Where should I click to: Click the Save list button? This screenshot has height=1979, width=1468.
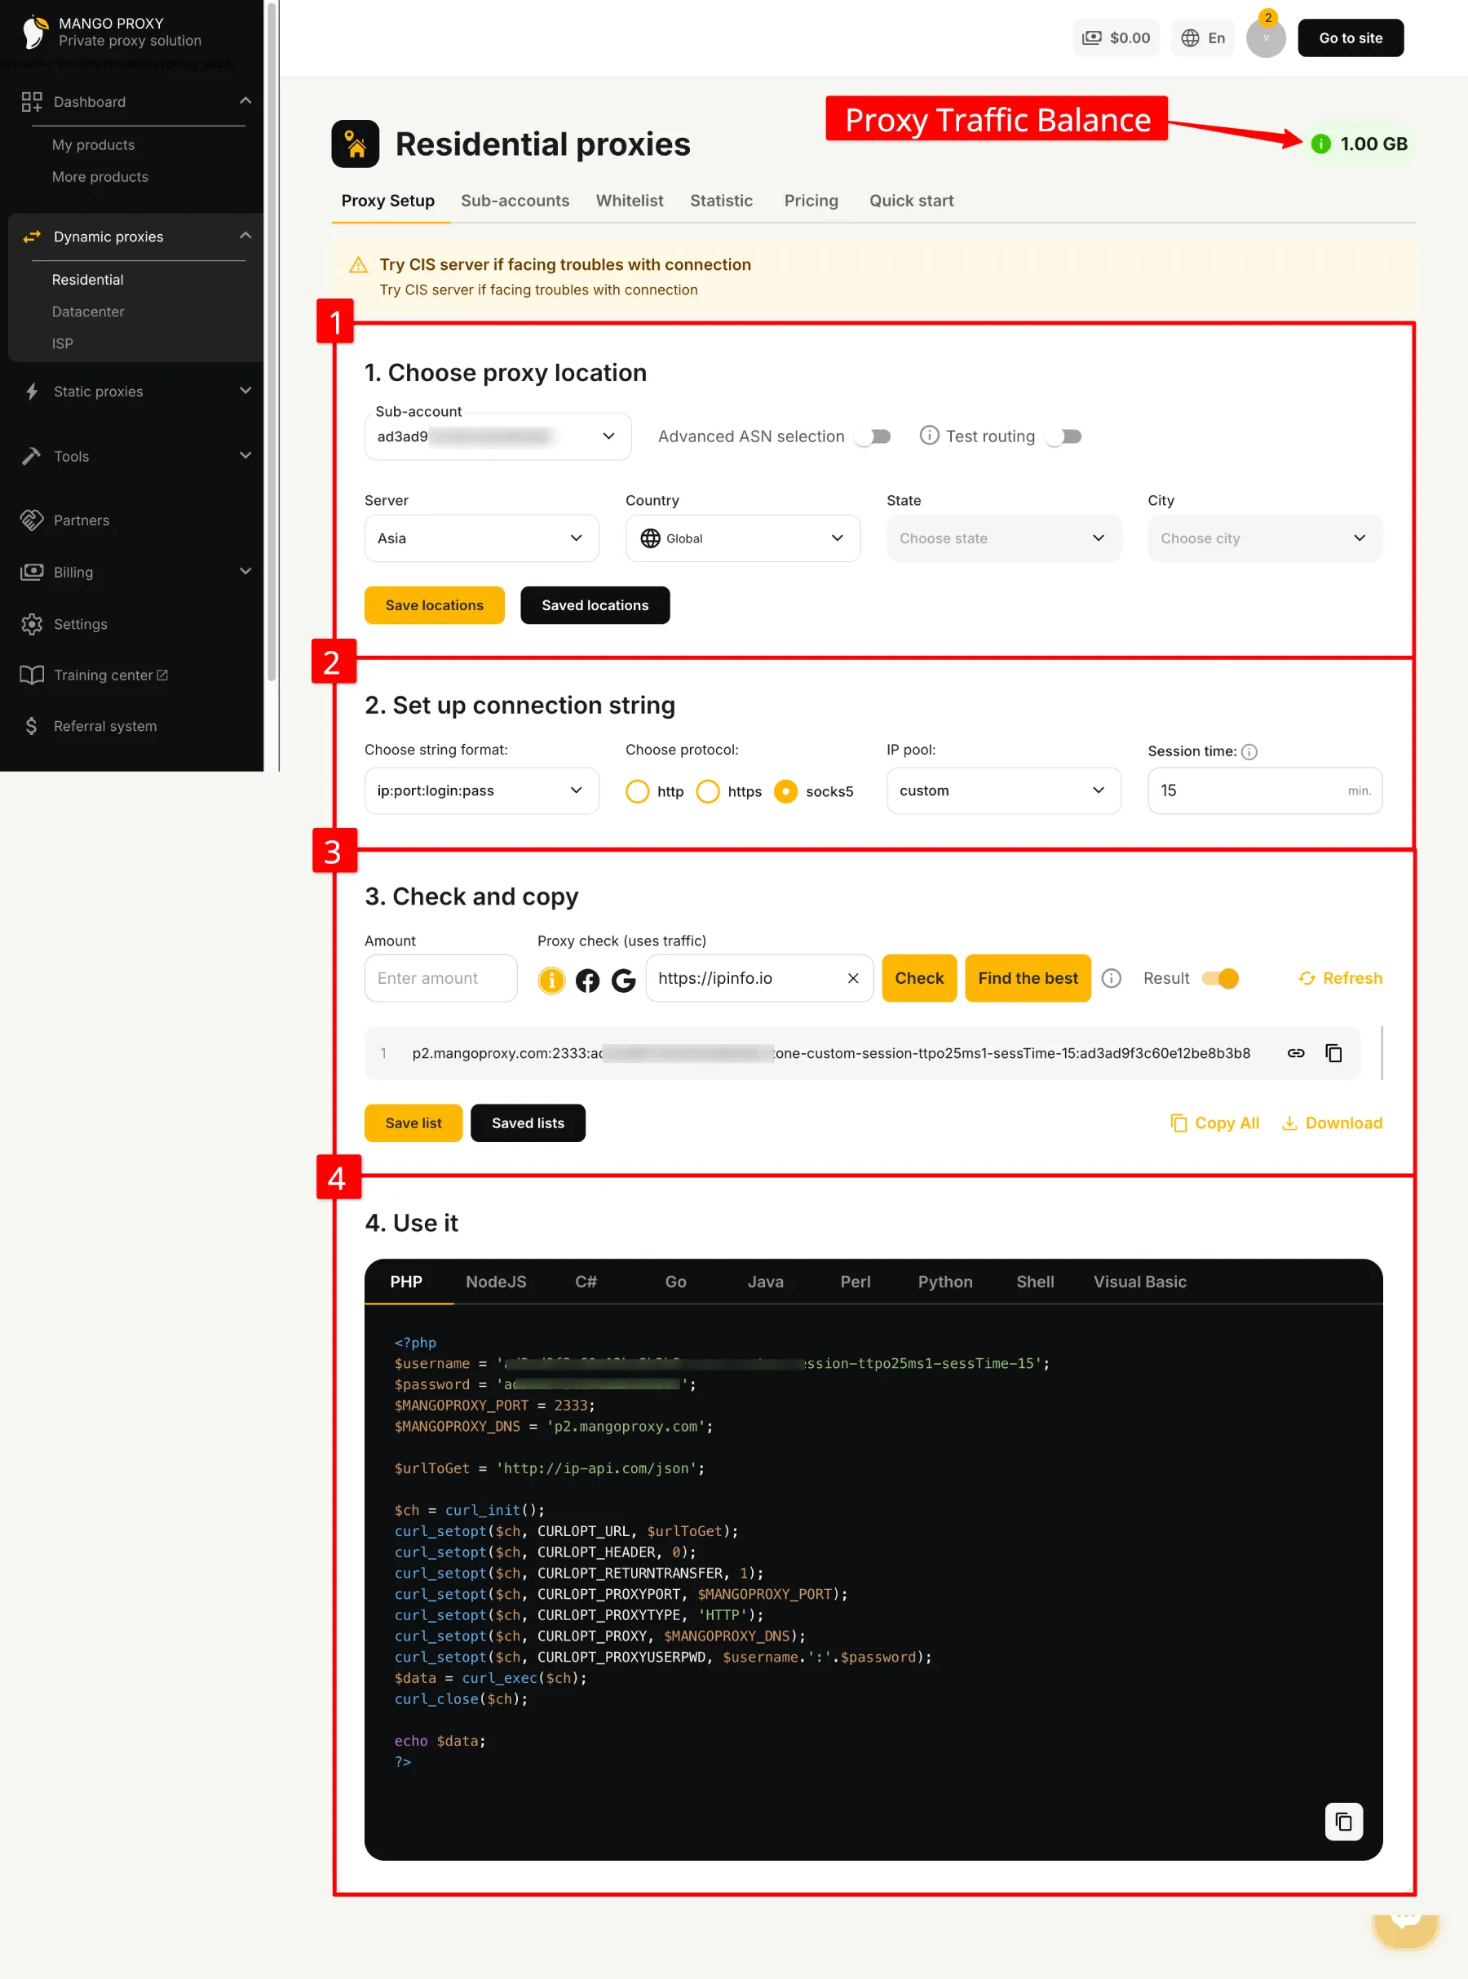coord(413,1123)
